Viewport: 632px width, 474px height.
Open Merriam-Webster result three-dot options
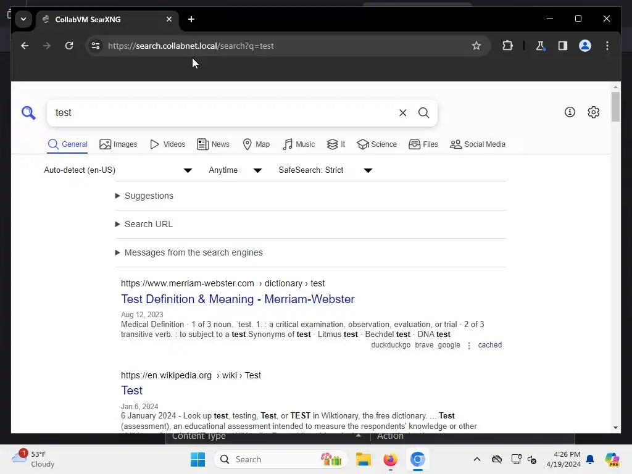coord(469,346)
